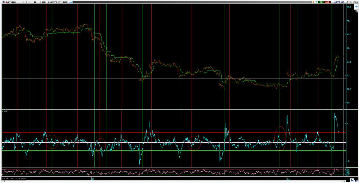Select the TL currency button
This screenshot has height=183, width=359.
coord(35,2)
